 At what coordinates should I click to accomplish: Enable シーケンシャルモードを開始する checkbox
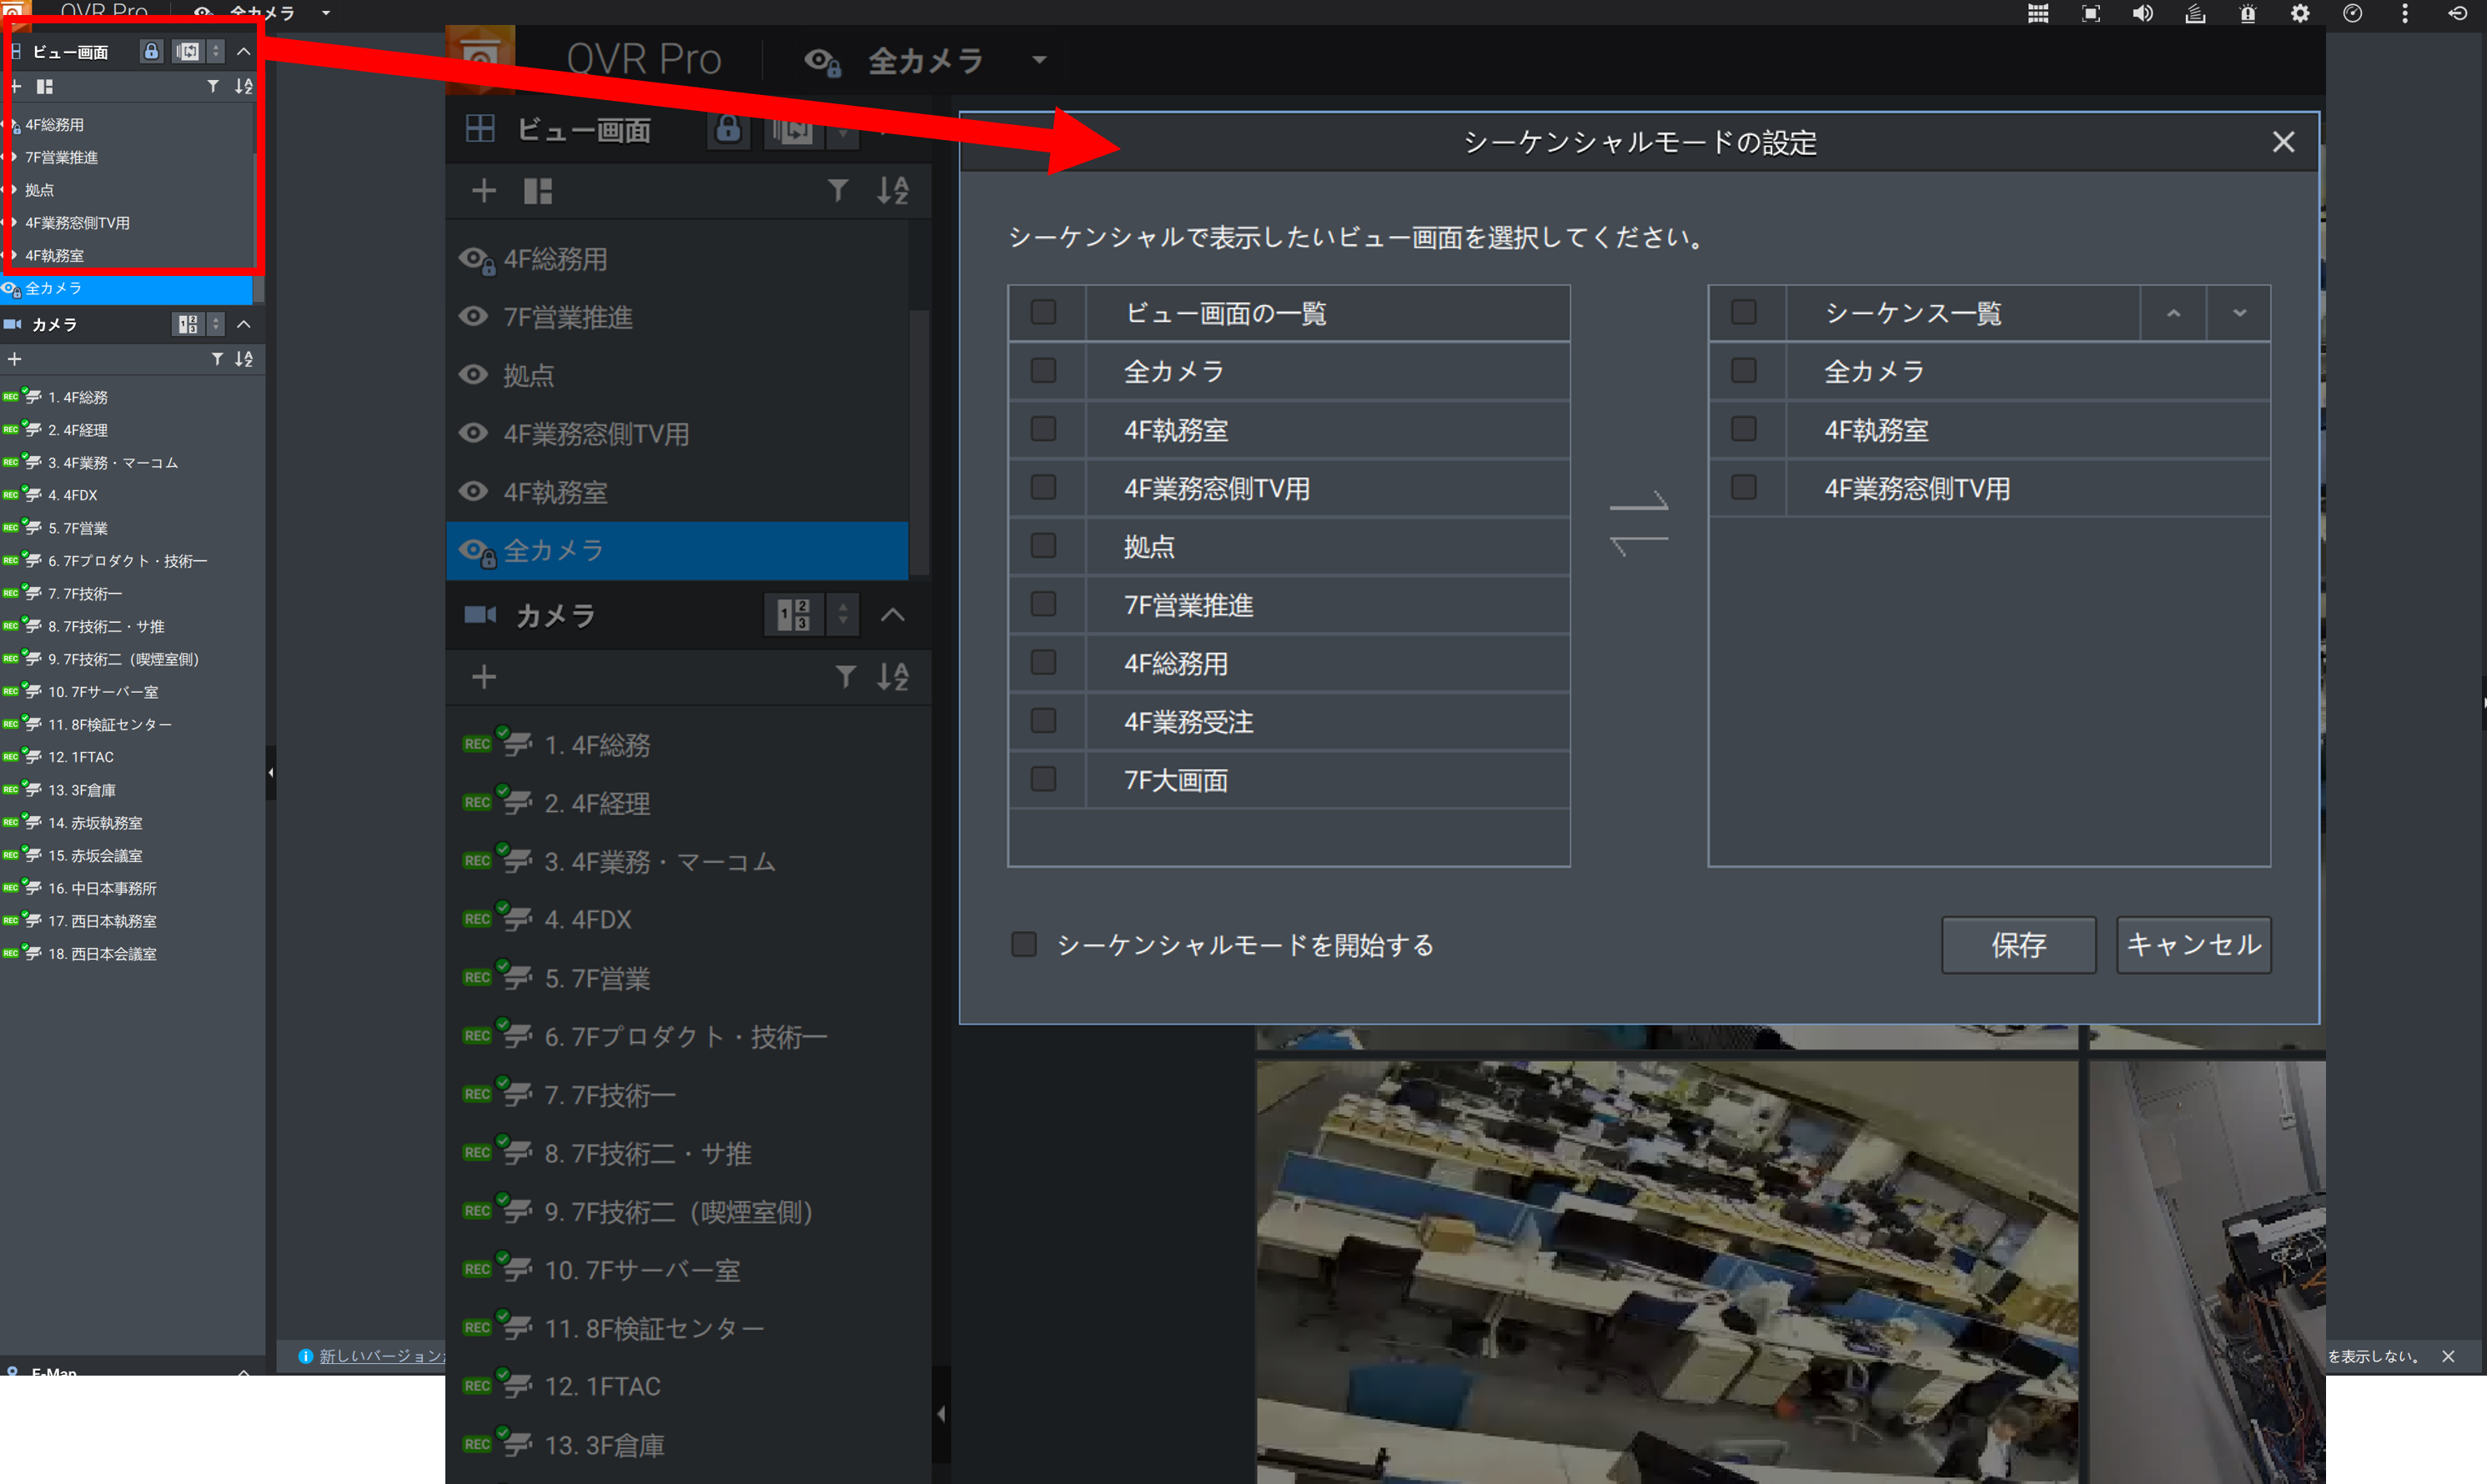[x=1023, y=944]
